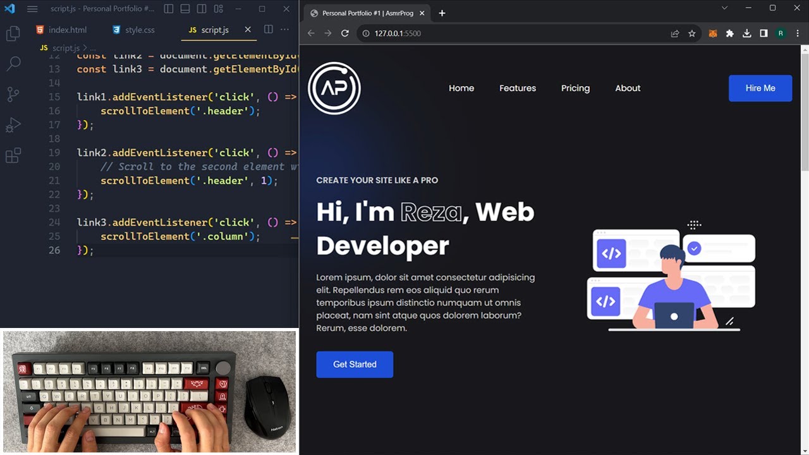This screenshot has width=809, height=455.
Task: Bookmark this tab with the star icon
Action: pyautogui.click(x=692, y=33)
